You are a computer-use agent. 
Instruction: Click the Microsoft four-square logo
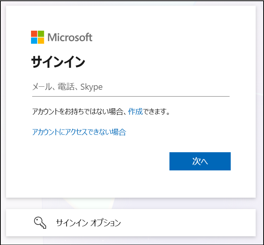pos(37,37)
